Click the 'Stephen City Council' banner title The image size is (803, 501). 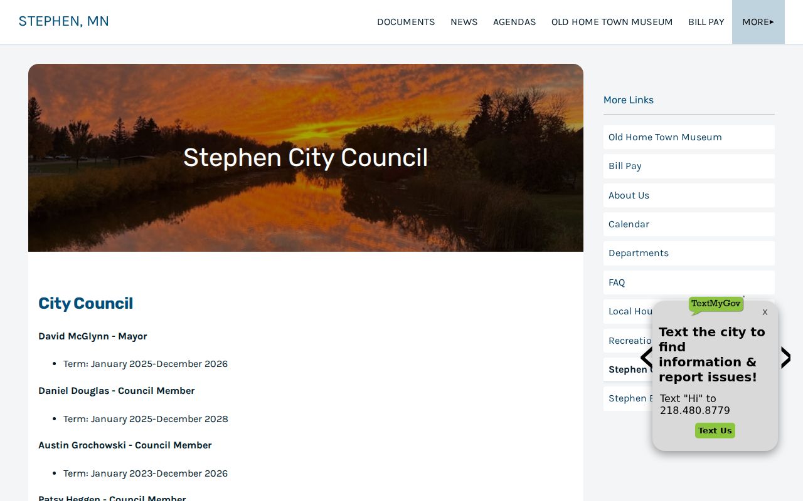pyautogui.click(x=306, y=158)
